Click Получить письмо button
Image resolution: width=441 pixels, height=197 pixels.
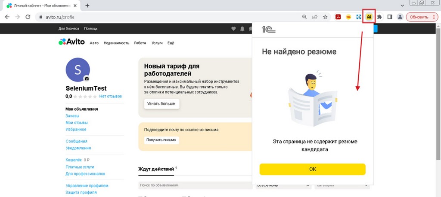point(161,140)
